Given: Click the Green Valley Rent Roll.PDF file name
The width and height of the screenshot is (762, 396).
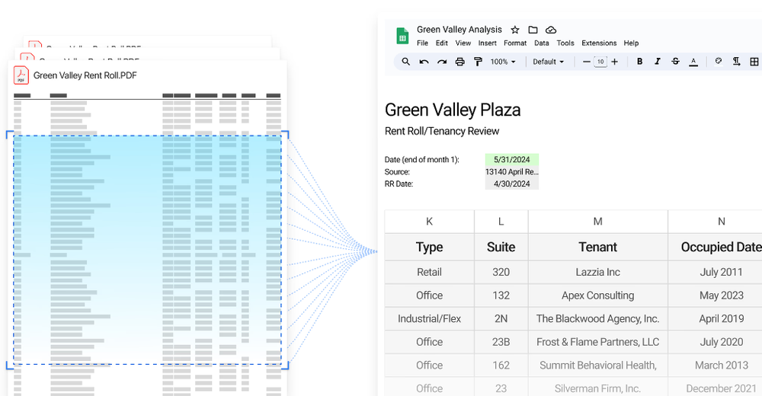Looking at the screenshot, I should coord(85,75).
